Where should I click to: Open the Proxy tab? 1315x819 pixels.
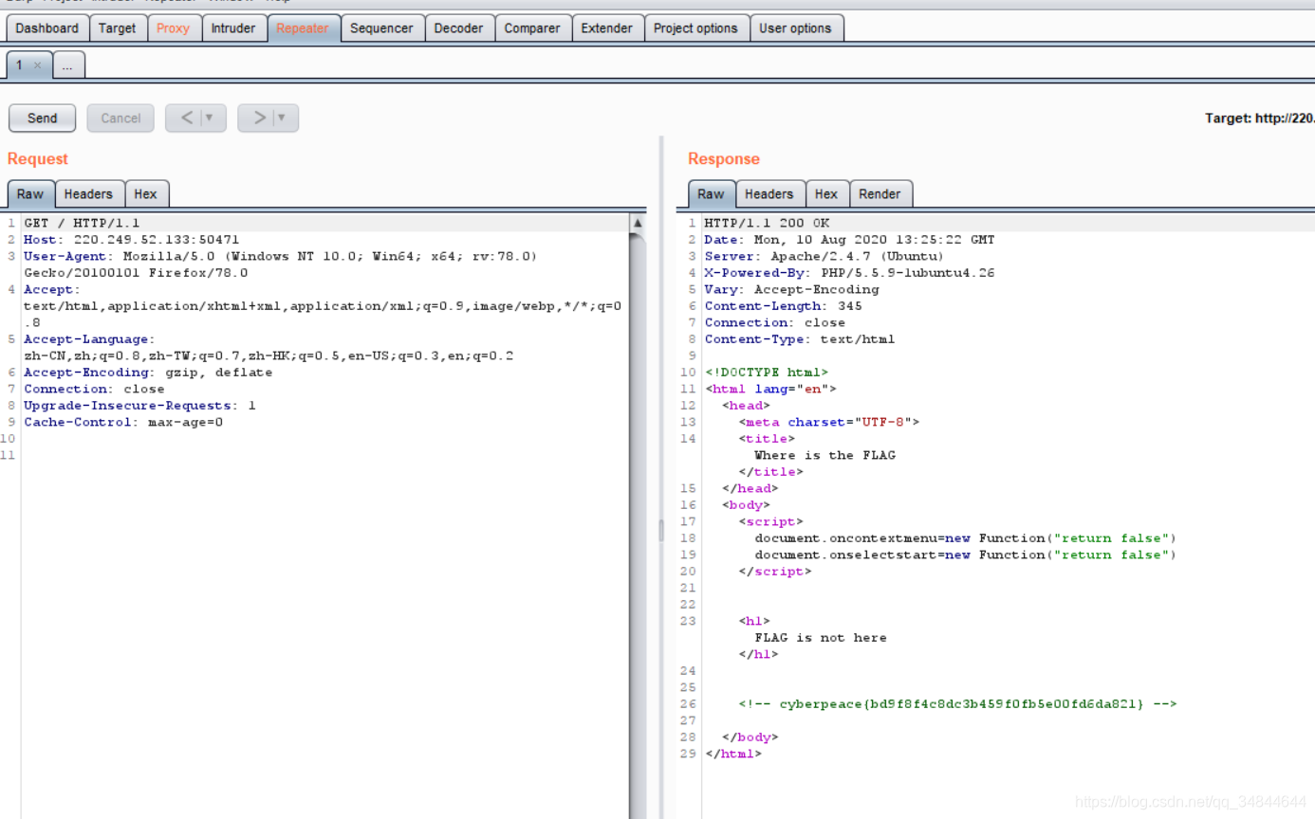[x=173, y=28]
